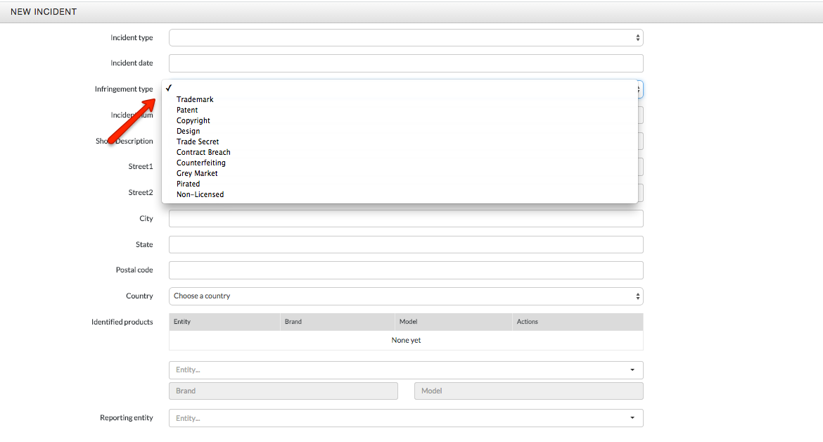Select Design in the dropdown list
Image resolution: width=823 pixels, height=442 pixels.
[188, 131]
